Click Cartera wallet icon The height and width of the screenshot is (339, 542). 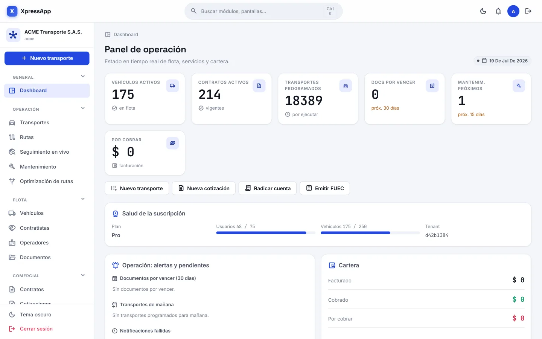coord(332,265)
